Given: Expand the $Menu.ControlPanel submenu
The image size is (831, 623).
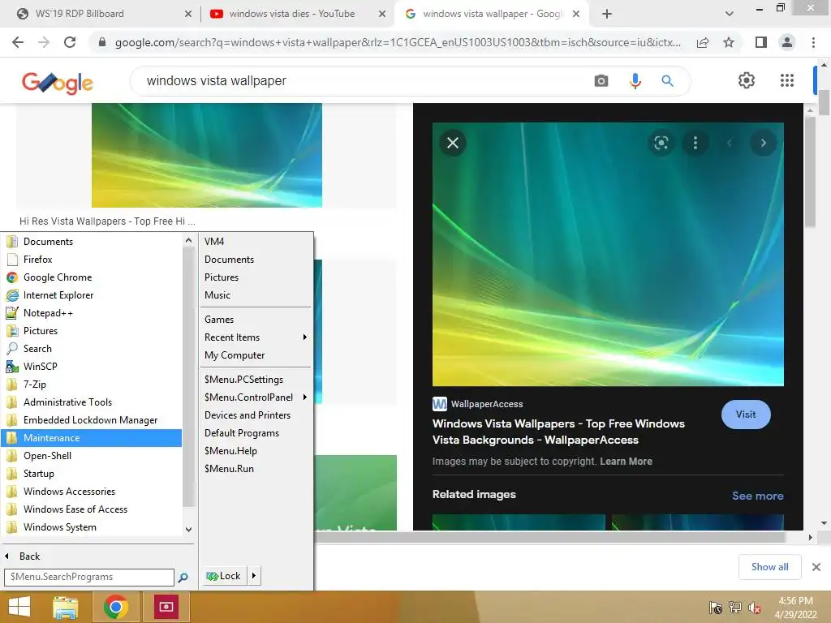Looking at the screenshot, I should 305,397.
